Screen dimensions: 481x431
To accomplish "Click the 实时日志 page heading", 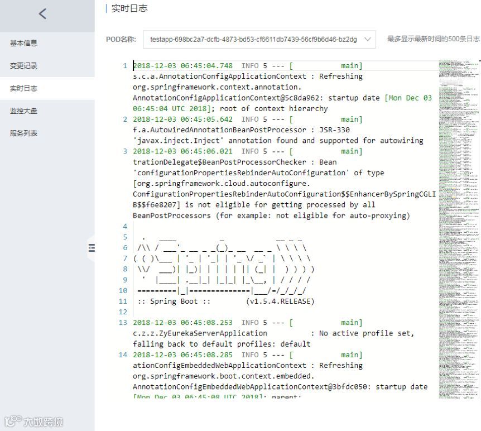I will [129, 8].
